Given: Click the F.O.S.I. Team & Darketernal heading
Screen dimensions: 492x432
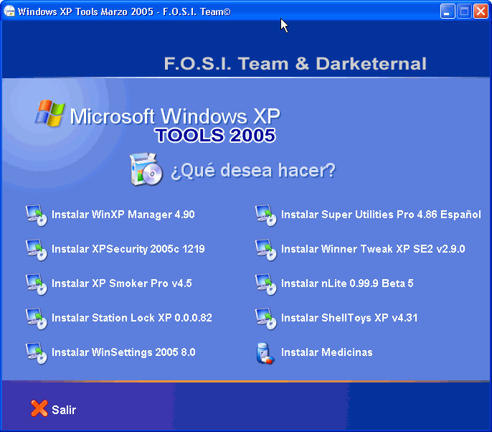Looking at the screenshot, I should [x=295, y=64].
